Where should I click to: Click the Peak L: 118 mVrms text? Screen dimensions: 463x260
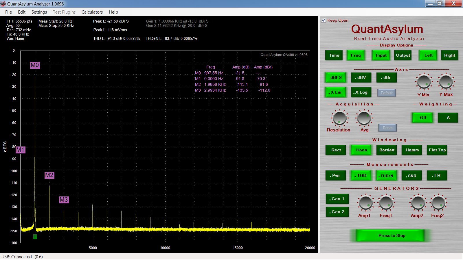110,30
